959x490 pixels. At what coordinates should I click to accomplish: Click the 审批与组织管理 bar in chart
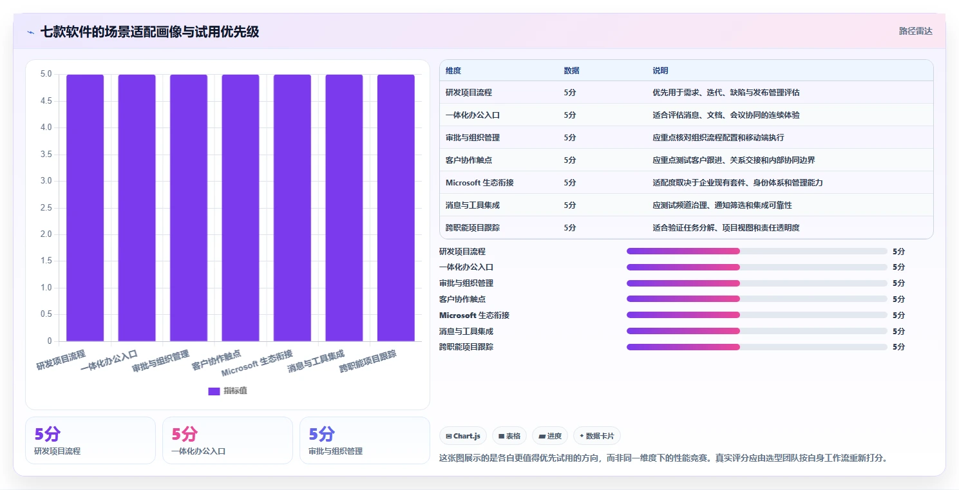(x=189, y=207)
